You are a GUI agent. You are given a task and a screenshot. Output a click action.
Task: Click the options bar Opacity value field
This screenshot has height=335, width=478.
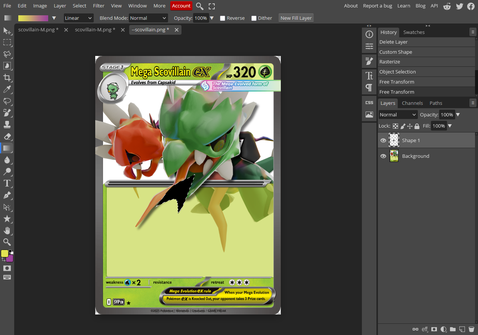pyautogui.click(x=201, y=18)
